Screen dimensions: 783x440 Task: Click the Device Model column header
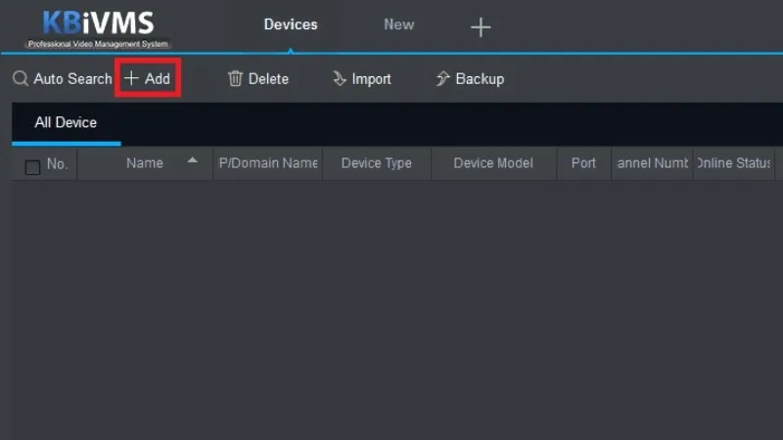pos(493,163)
